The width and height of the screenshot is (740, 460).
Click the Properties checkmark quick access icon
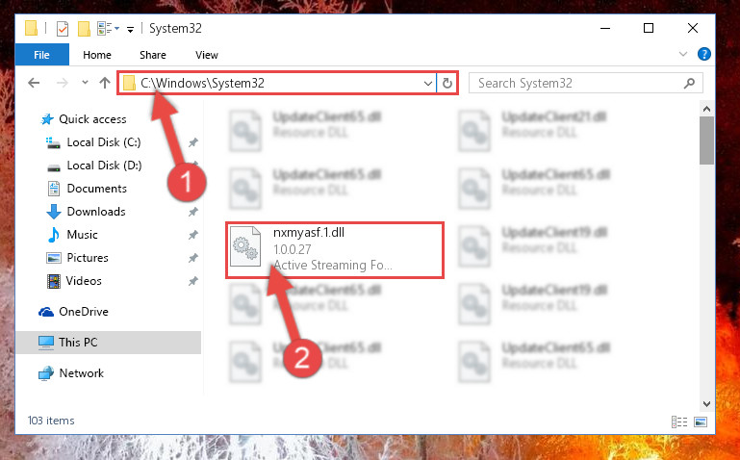tap(63, 29)
